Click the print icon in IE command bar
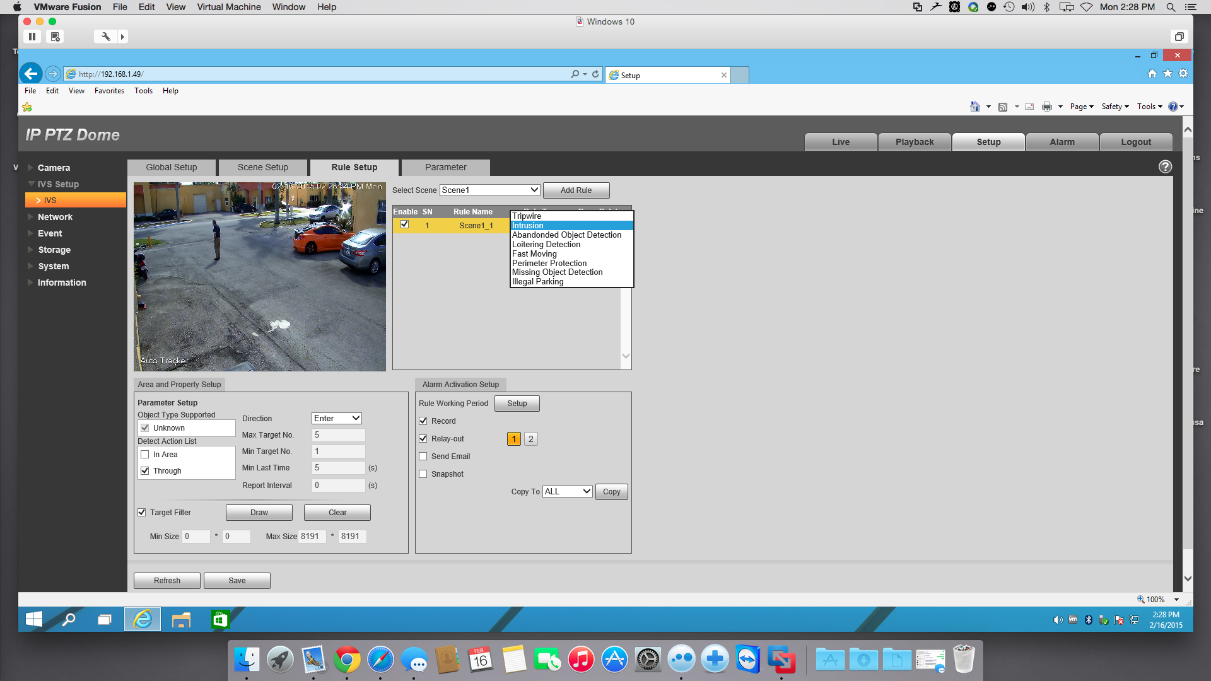The height and width of the screenshot is (681, 1211). tap(1047, 107)
